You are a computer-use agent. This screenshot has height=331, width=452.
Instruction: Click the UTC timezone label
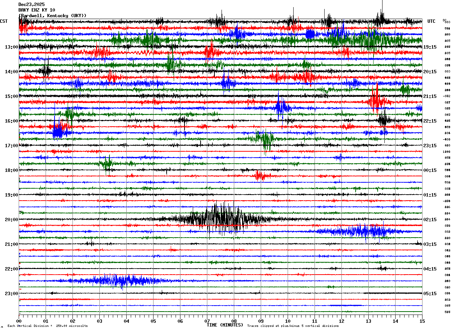pos(431,21)
